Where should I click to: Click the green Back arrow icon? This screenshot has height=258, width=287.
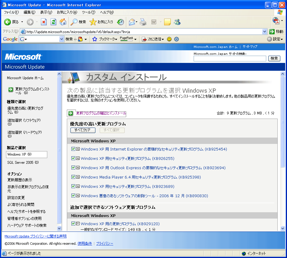pos(8,22)
